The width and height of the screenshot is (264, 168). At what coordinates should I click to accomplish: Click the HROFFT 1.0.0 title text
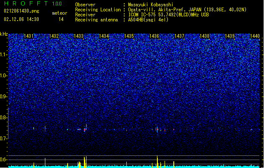tap(33, 3)
